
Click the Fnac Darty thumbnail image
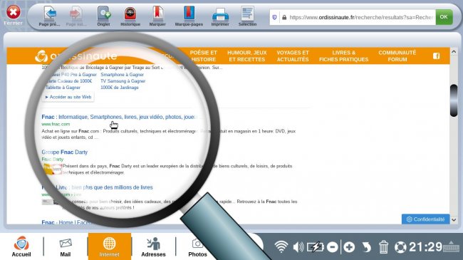52,170
